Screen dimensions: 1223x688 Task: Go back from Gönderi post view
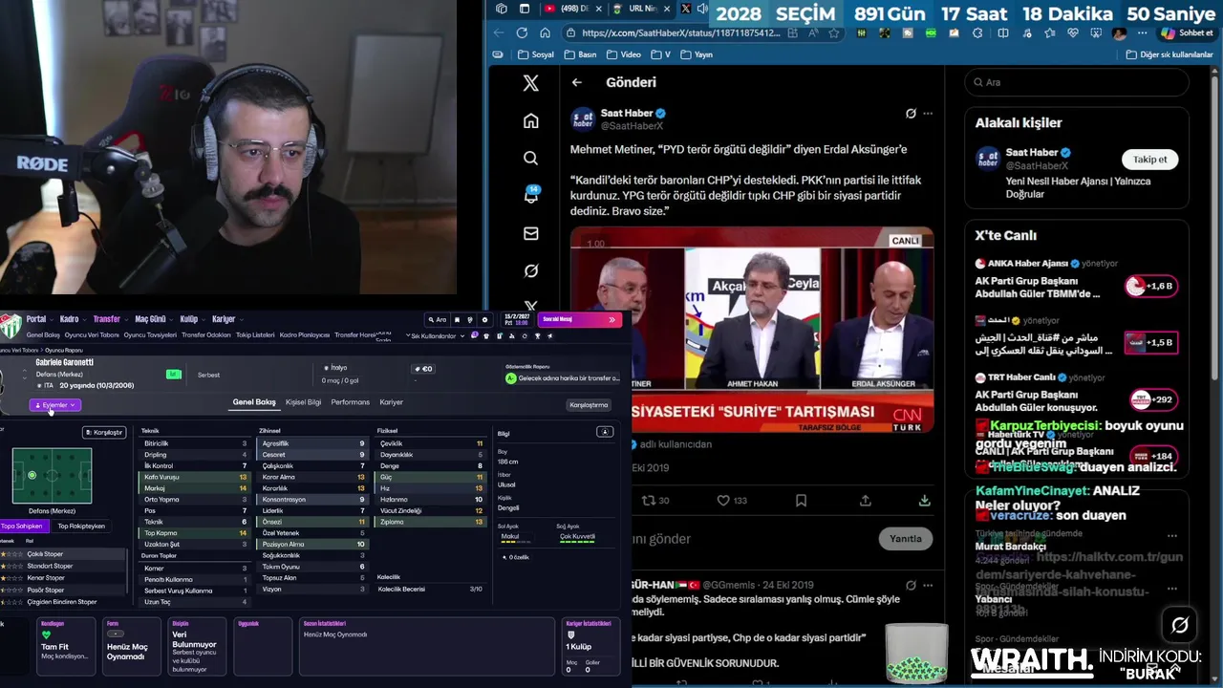[576, 82]
